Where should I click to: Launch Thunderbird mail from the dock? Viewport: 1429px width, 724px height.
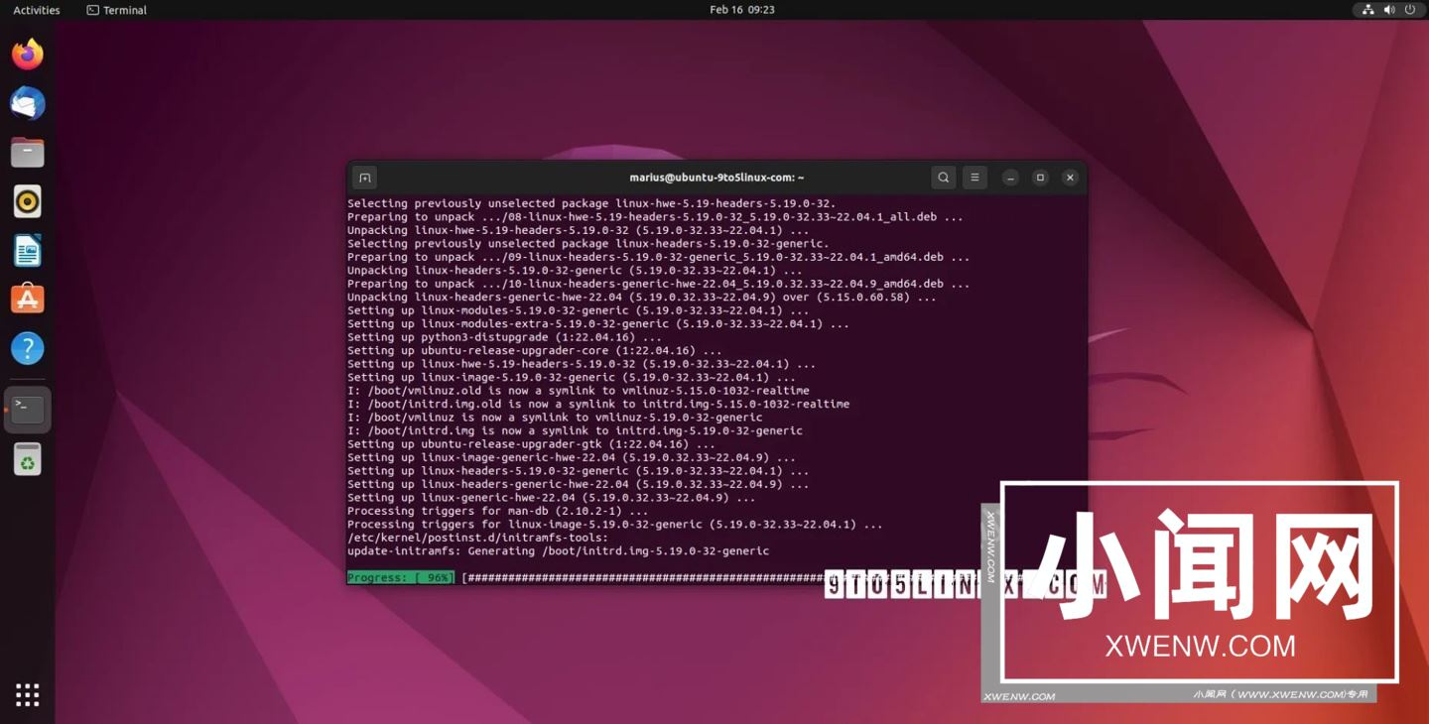point(28,103)
